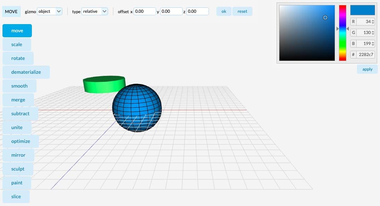Click the blue color preview swatch
Screen dimensions: 380x206
[363, 10]
